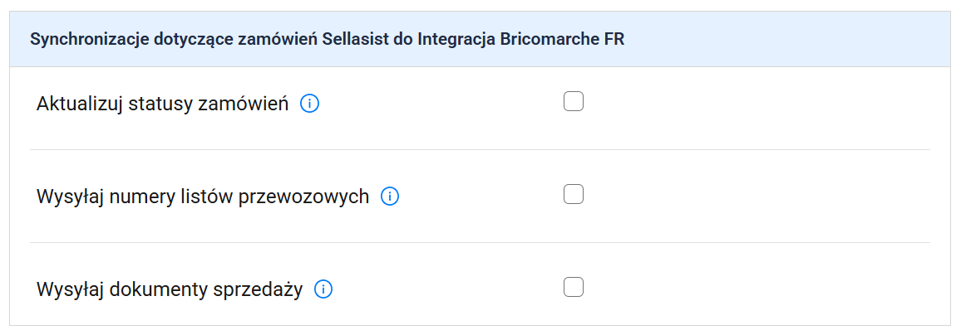Click info icon beside Aktualizuj statusy zamówień
Screen dimensions: 961x335
[x=309, y=104]
